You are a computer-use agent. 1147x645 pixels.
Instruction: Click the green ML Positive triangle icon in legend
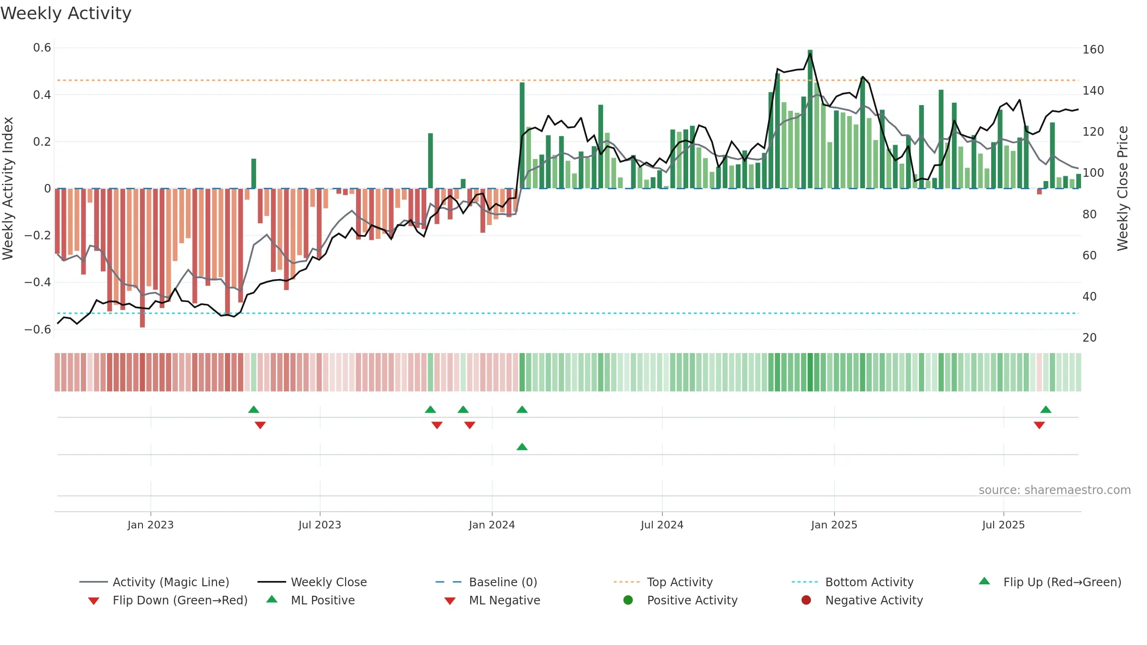point(272,599)
